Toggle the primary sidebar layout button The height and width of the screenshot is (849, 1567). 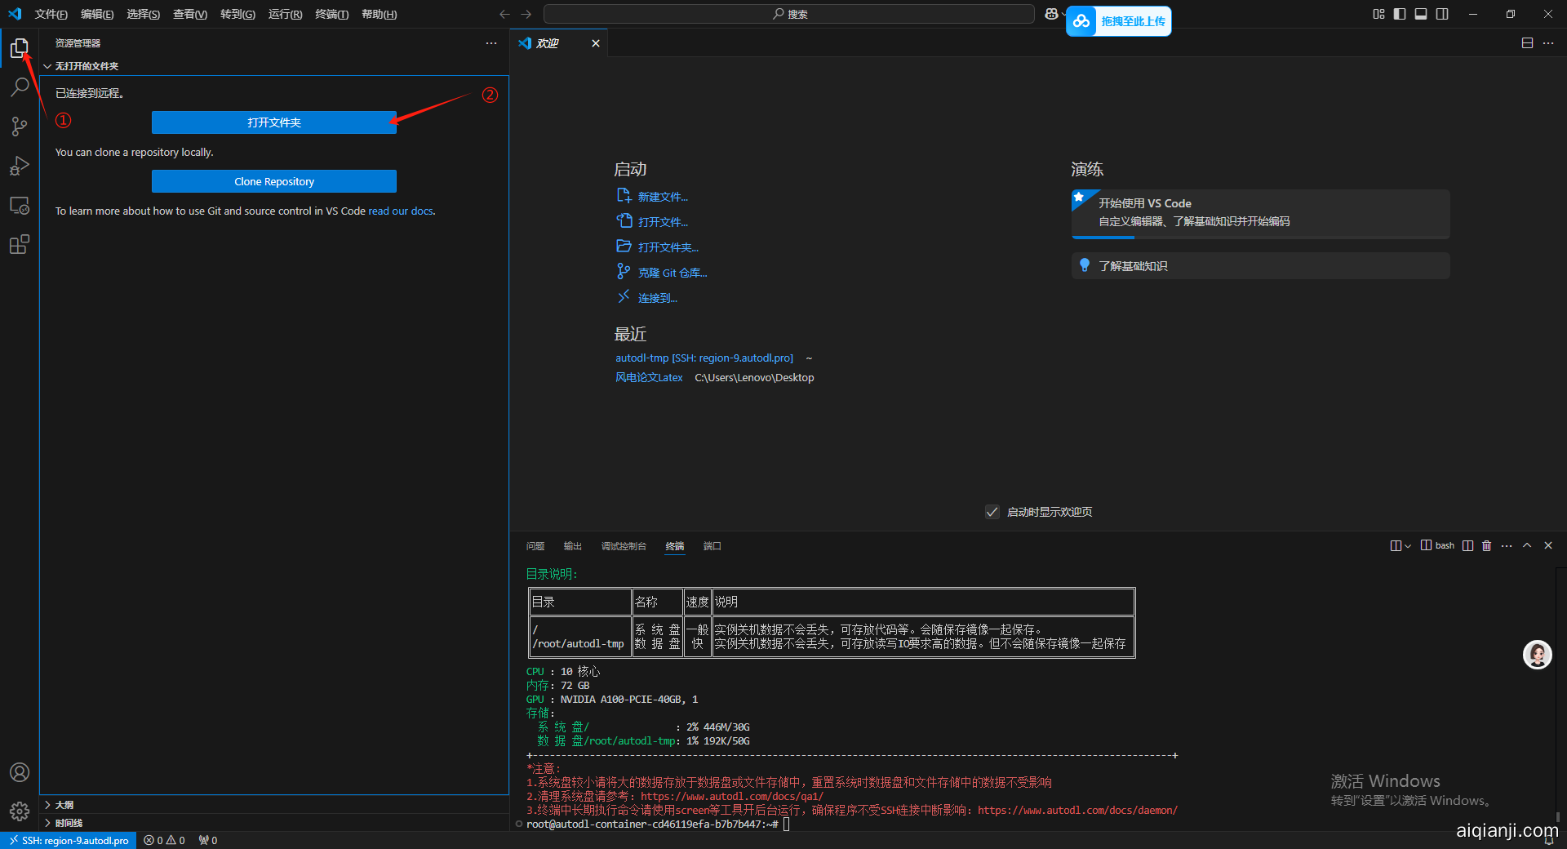[1400, 14]
